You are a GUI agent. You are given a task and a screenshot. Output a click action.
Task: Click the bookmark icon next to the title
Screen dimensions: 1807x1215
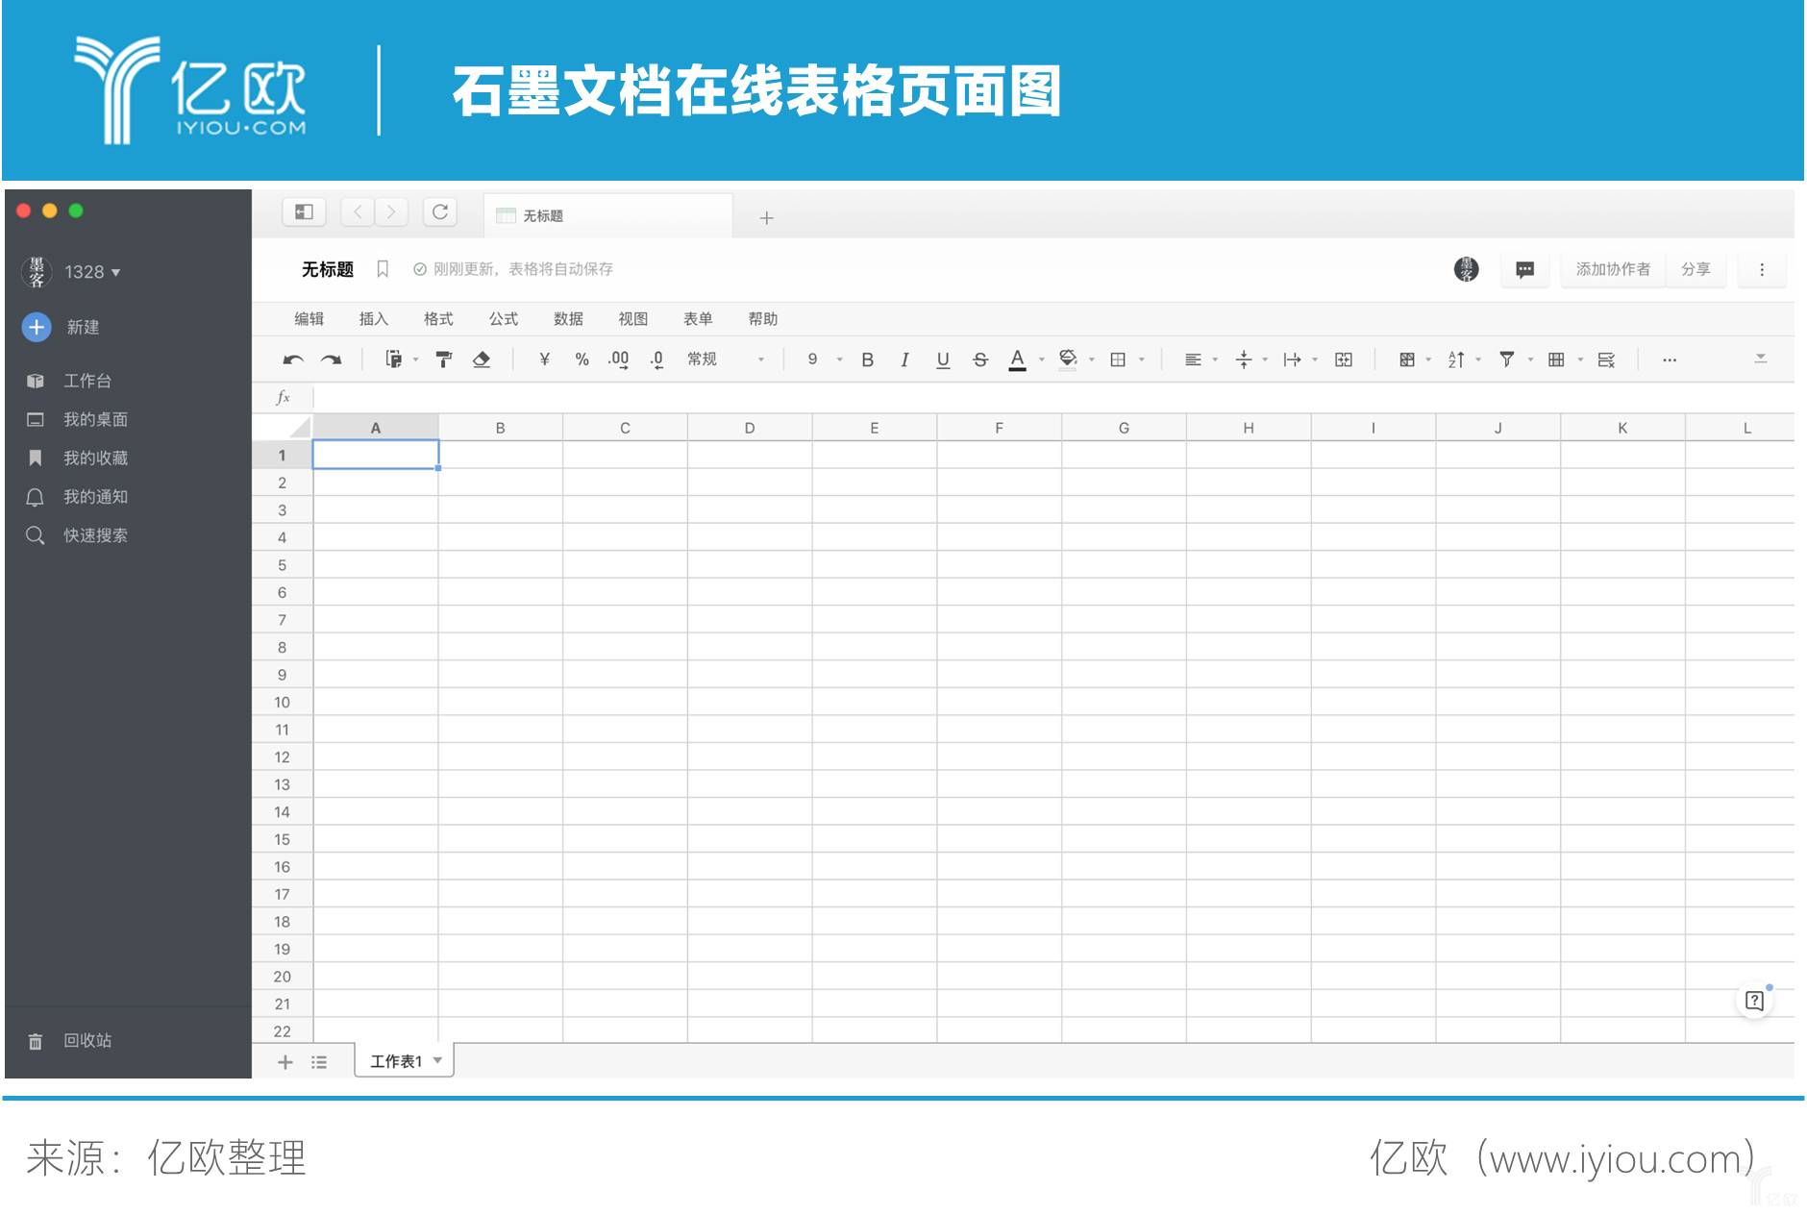tap(382, 269)
